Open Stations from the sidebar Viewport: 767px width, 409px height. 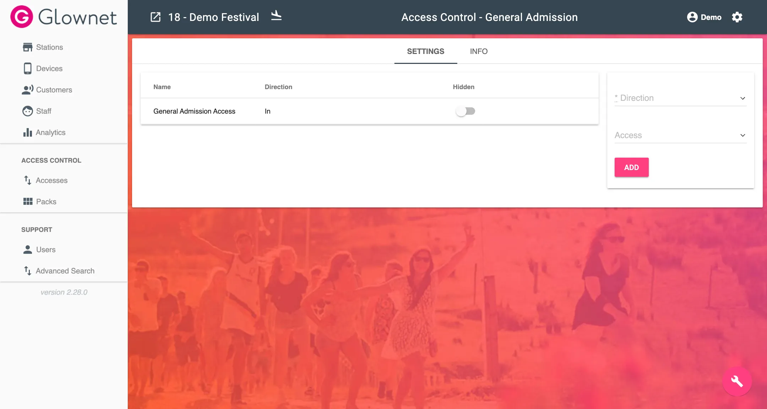[x=49, y=47]
